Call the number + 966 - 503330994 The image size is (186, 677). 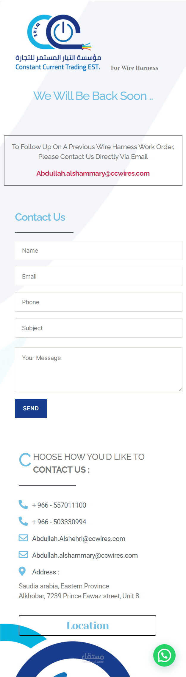point(59,522)
